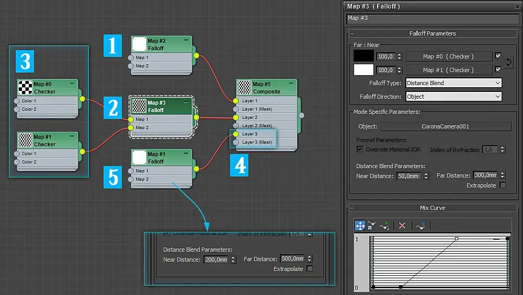Open the Falloff Type dropdown
The width and height of the screenshot is (523, 295).
(453, 83)
